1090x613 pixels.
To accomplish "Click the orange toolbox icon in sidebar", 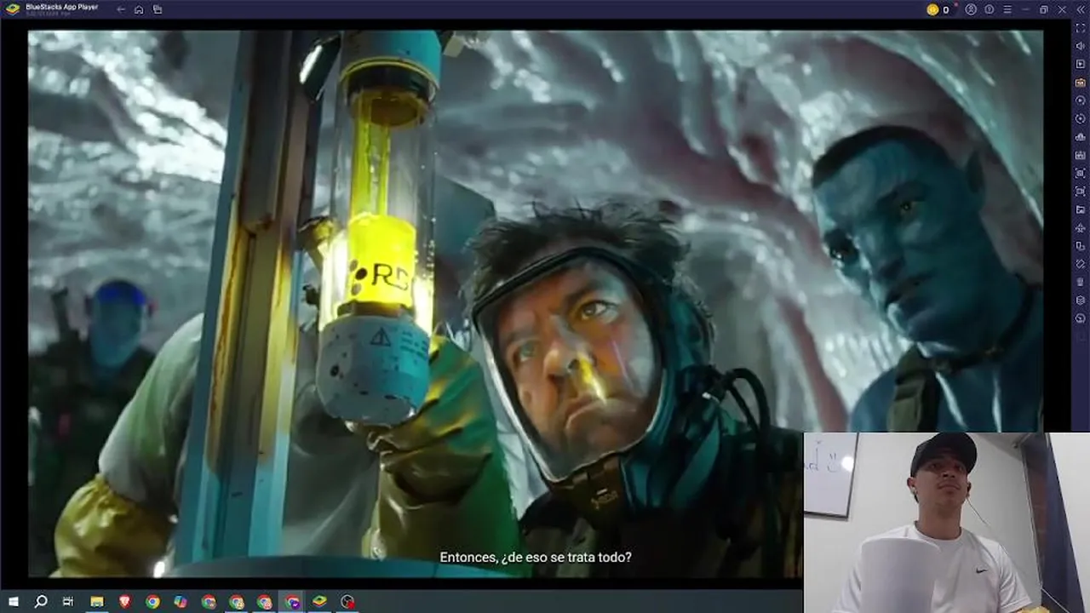I will 1081,83.
